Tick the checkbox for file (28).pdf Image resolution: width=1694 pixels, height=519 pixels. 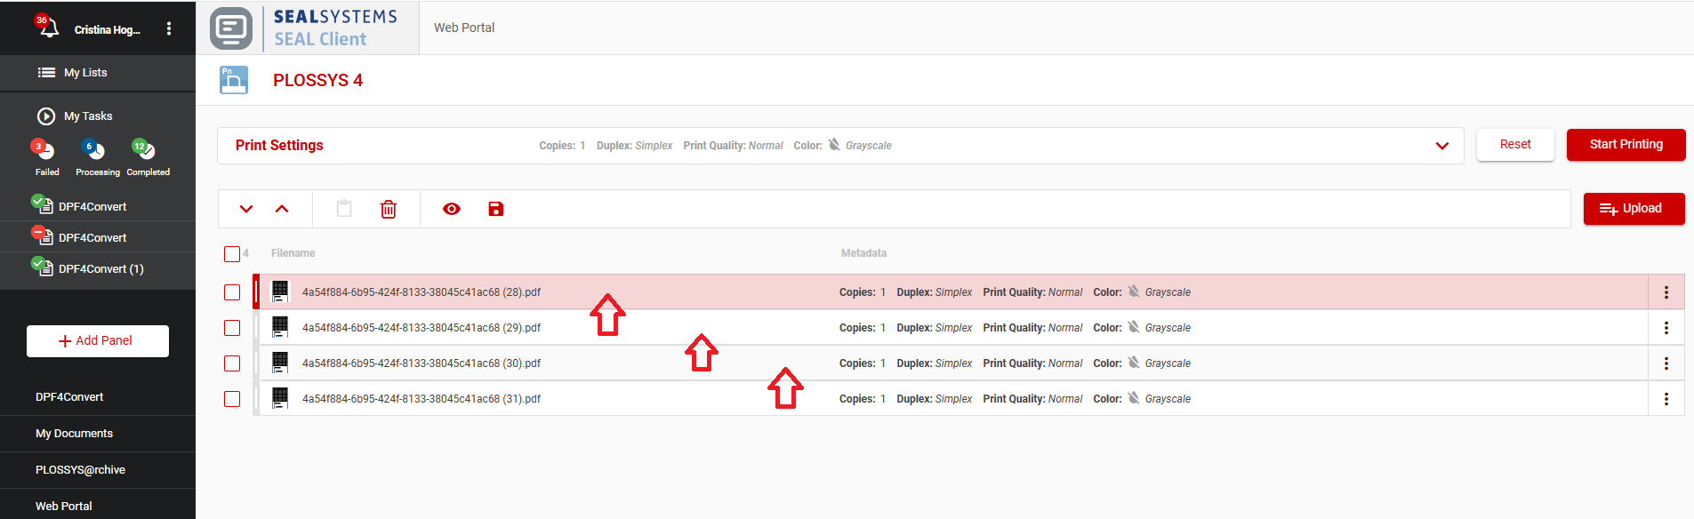(x=232, y=292)
